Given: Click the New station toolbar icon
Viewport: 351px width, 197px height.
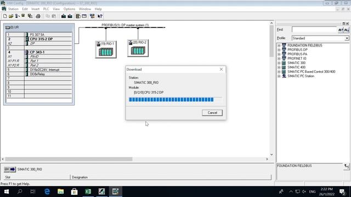Looking at the screenshot, I should coord(5,16).
